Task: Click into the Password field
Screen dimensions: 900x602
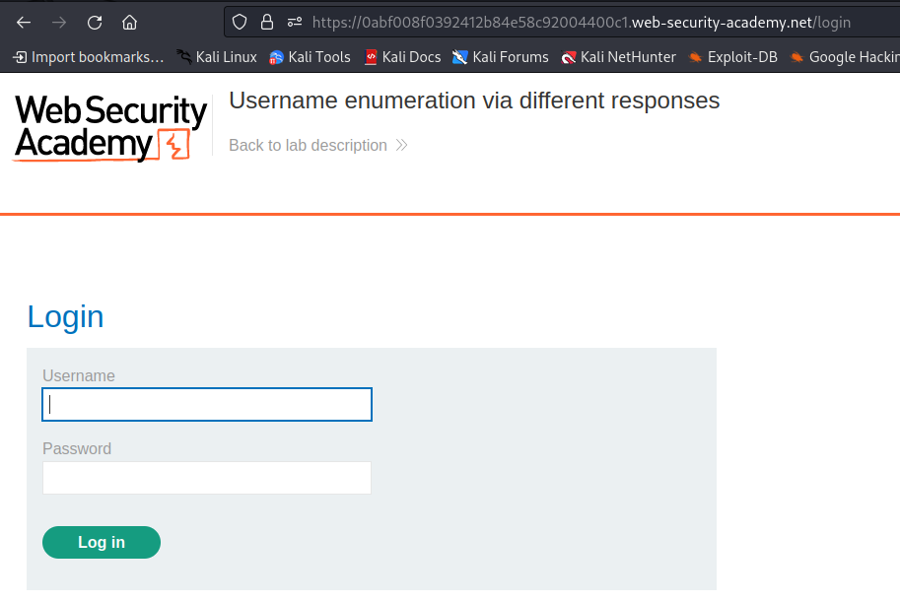Action: tap(207, 478)
